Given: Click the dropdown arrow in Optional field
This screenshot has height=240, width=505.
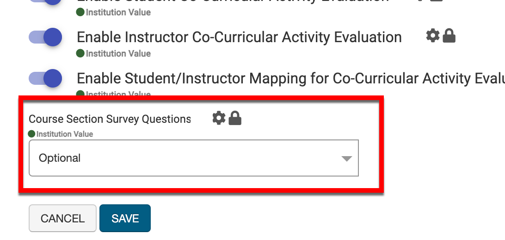Looking at the screenshot, I should 346,158.
